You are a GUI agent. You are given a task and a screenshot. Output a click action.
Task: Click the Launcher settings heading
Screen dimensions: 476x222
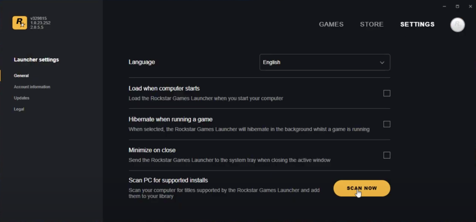[36, 60]
